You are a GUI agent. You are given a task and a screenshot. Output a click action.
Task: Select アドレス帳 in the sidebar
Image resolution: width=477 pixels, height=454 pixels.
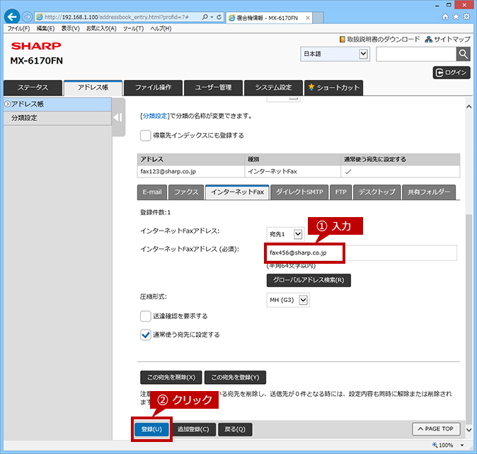[57, 104]
